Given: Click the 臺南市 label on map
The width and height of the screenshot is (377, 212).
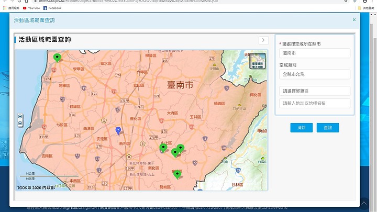Looking at the screenshot, I should (180, 85).
